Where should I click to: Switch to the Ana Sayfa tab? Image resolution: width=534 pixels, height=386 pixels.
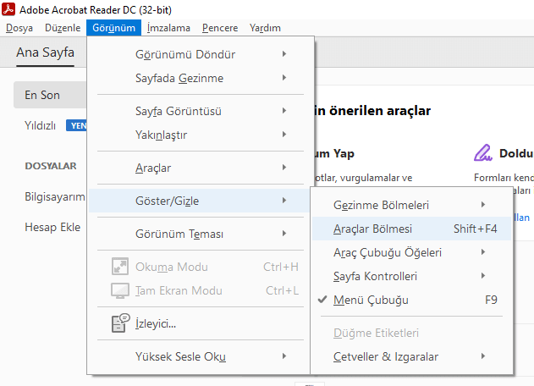pyautogui.click(x=45, y=52)
